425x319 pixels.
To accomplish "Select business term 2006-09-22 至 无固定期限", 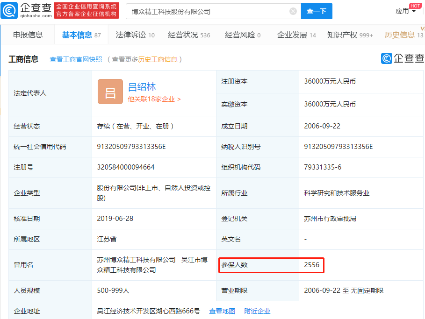I will [344, 291].
